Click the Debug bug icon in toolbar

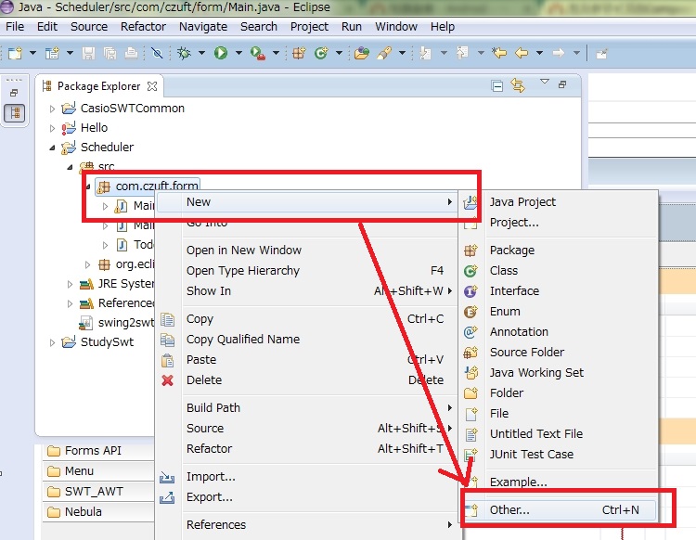[x=184, y=54]
